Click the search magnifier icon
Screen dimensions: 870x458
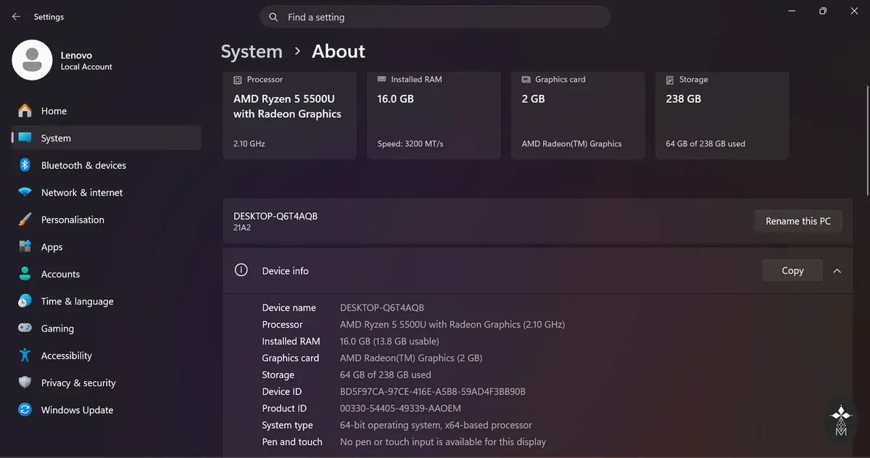click(x=273, y=17)
